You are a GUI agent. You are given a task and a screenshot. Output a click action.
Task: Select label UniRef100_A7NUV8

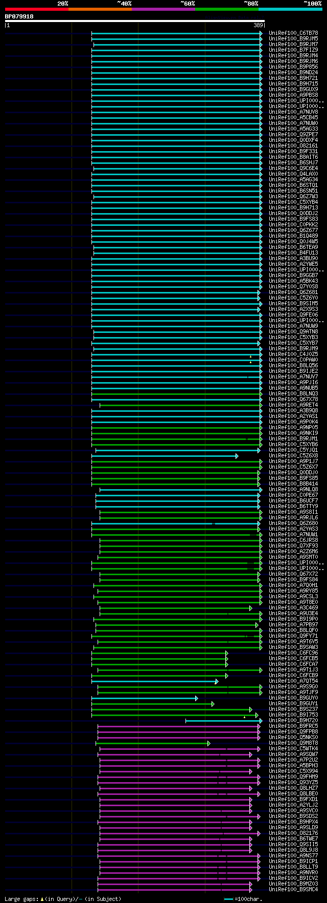pos(293,112)
